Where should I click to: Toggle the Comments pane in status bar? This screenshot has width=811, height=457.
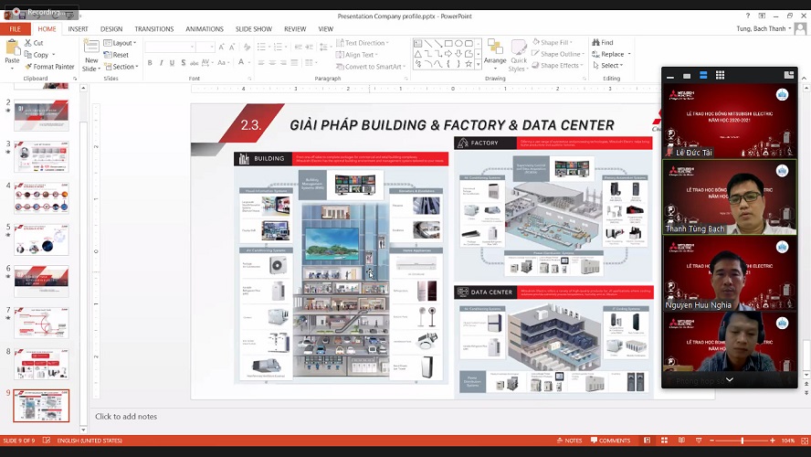pos(609,441)
